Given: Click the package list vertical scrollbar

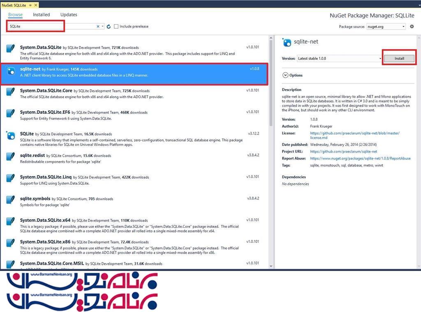Looking at the screenshot, I should (x=271, y=82).
